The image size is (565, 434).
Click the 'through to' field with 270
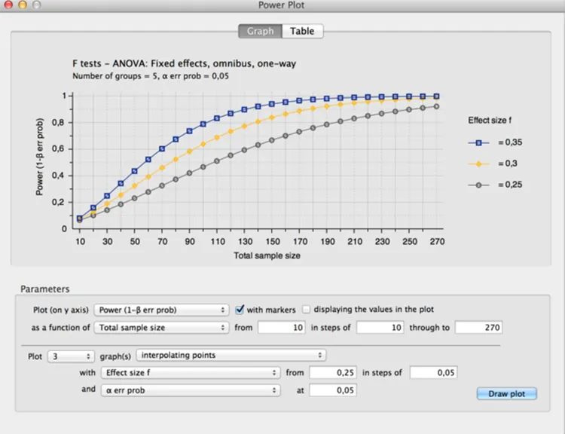click(478, 327)
